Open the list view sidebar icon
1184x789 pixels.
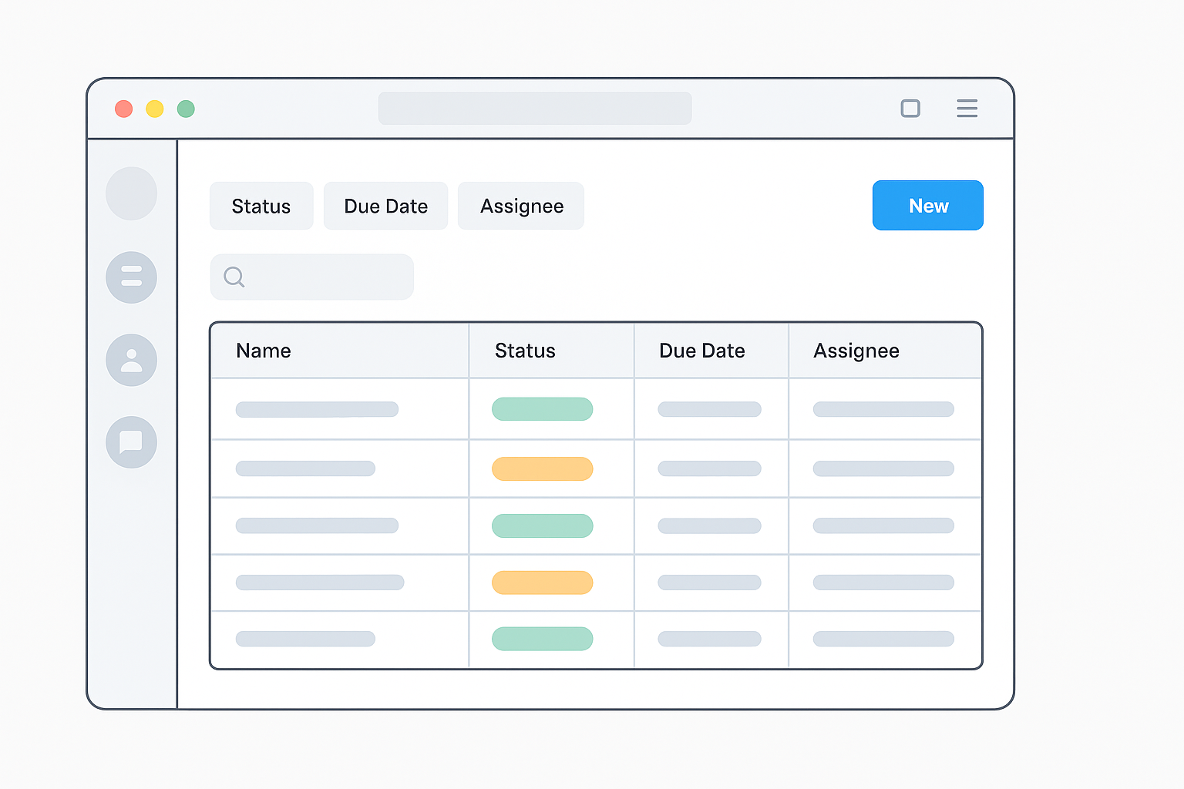[131, 277]
